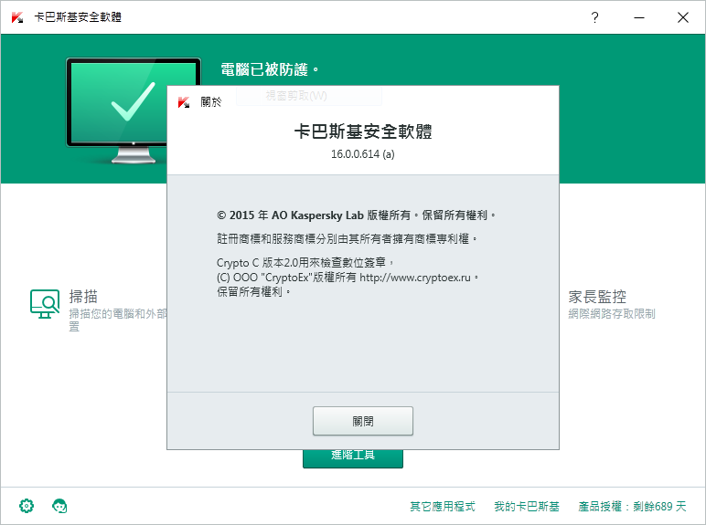Minimize the Kaspersky main window
The width and height of the screenshot is (706, 525).
[x=639, y=17]
